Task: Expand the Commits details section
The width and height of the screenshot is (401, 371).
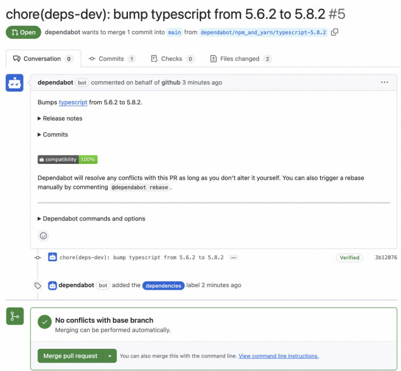Action: click(x=53, y=135)
